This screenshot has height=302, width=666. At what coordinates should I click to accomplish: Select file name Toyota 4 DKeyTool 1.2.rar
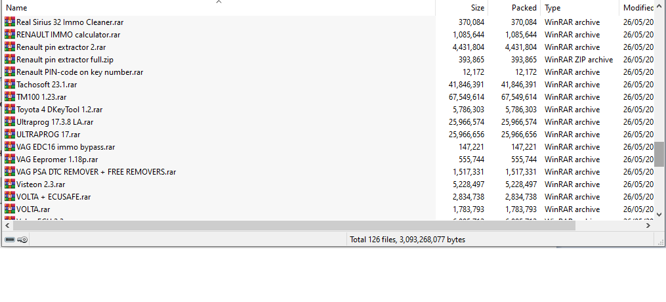(x=60, y=110)
